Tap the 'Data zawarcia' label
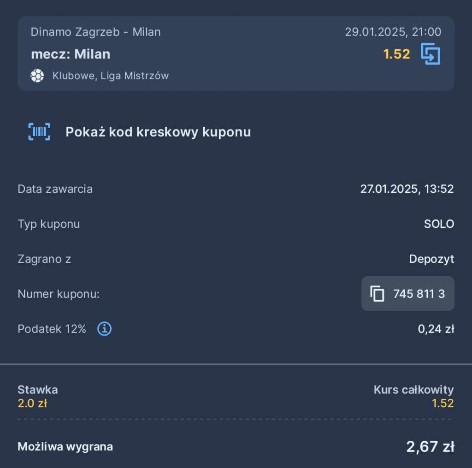This screenshot has width=472, height=468. 55,189
